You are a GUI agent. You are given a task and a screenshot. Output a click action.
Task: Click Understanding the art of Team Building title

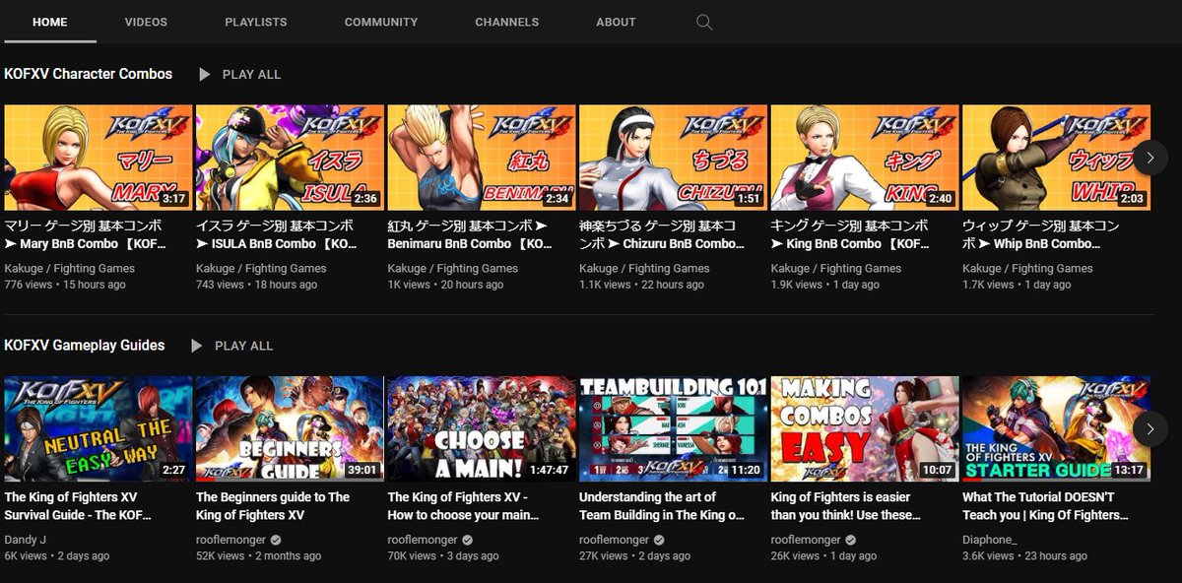(x=662, y=506)
